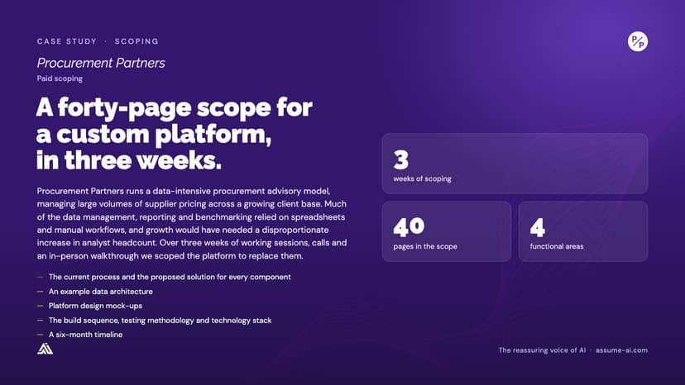Screen dimensions: 685x385
Task: Click the Procurement Partners title
Action: click(x=101, y=63)
